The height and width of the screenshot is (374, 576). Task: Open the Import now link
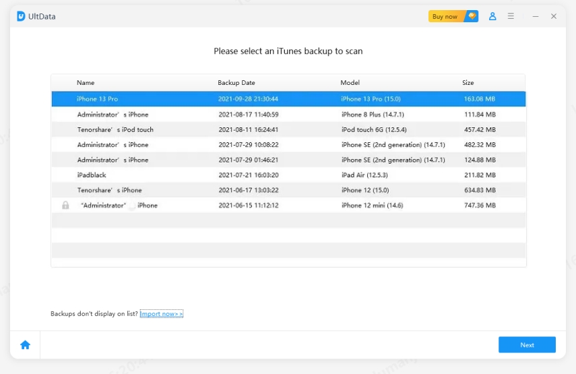(x=162, y=314)
